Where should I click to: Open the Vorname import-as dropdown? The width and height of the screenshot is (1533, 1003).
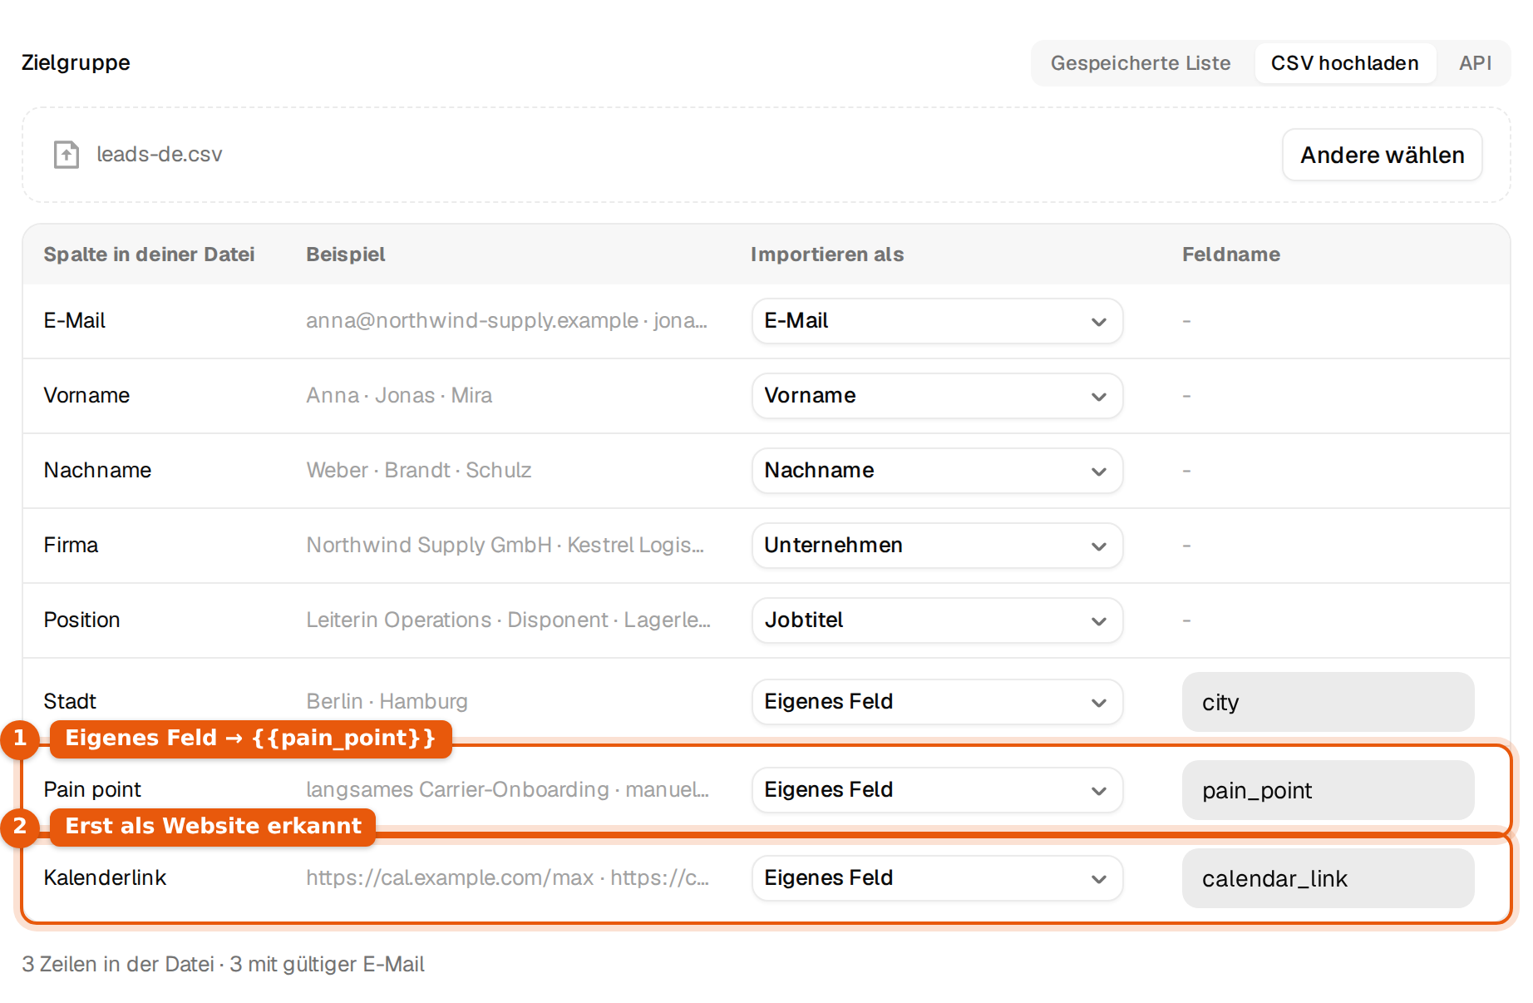point(937,396)
